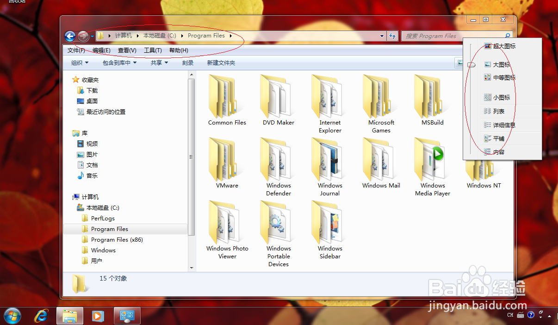The width and height of the screenshot is (558, 325).
Task: Click the 刻录 button
Action: [187, 63]
